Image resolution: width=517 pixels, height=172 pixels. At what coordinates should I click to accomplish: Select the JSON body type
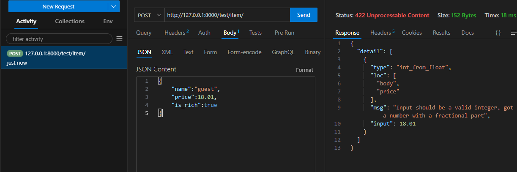coord(144,52)
